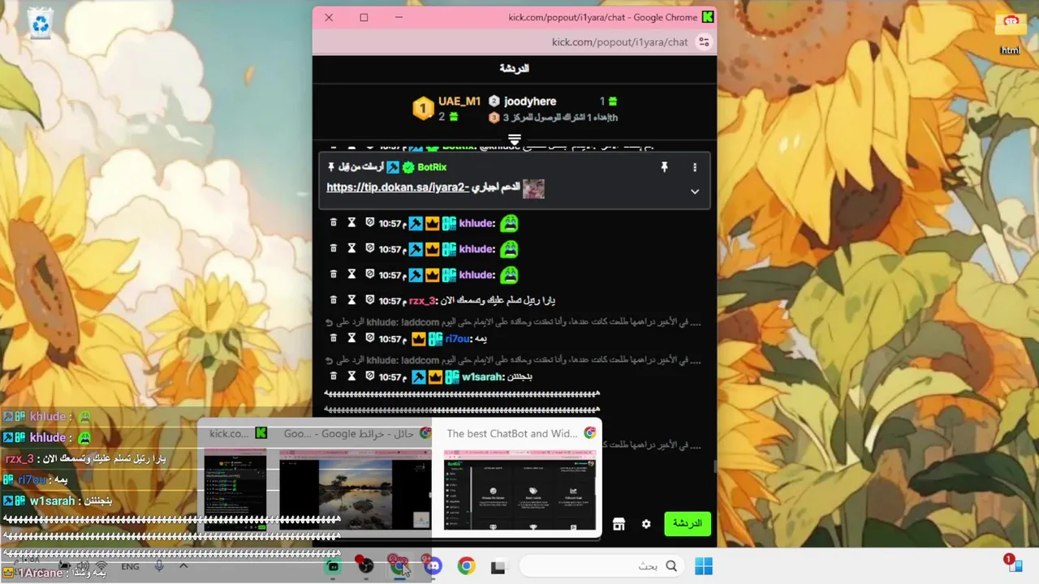Delete the rzx_3 chat message

[x=334, y=299]
